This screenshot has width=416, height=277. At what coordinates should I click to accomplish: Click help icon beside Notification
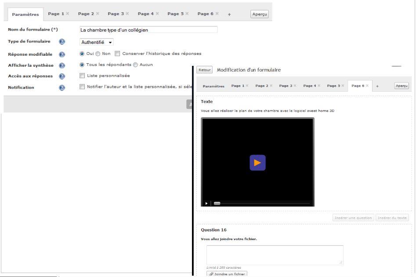pos(62,87)
